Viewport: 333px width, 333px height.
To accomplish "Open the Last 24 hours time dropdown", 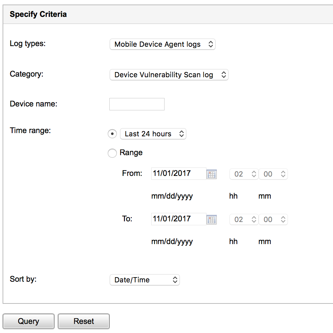I will 153,134.
